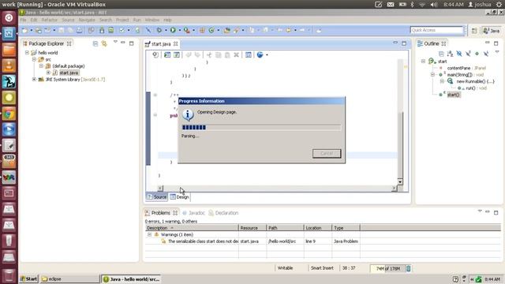Sort Problems by Description column header

pos(192,228)
